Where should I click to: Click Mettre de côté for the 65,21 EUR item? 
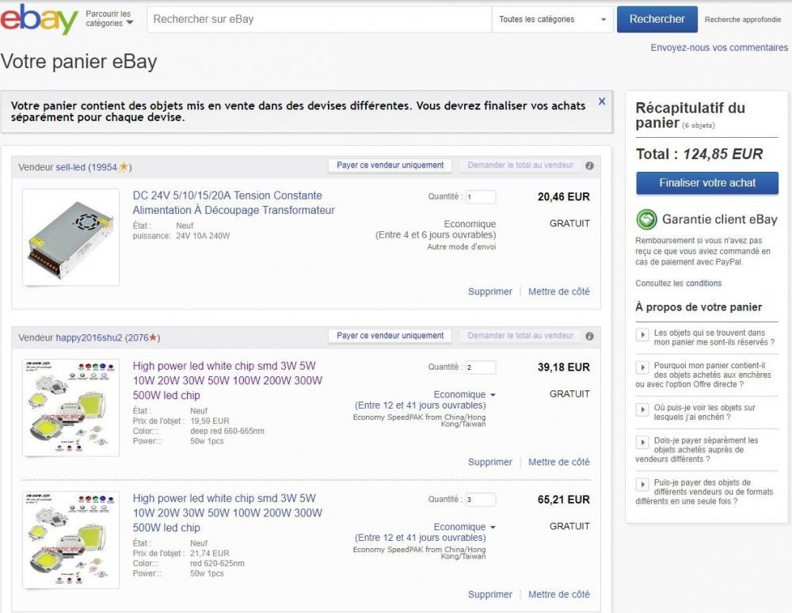(x=558, y=594)
